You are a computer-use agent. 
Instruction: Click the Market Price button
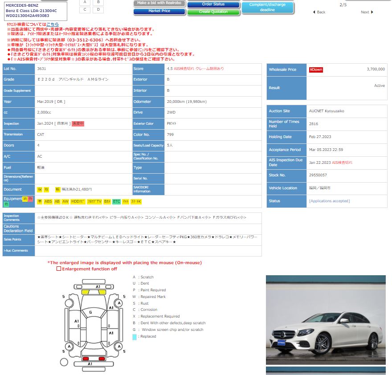coord(159,11)
